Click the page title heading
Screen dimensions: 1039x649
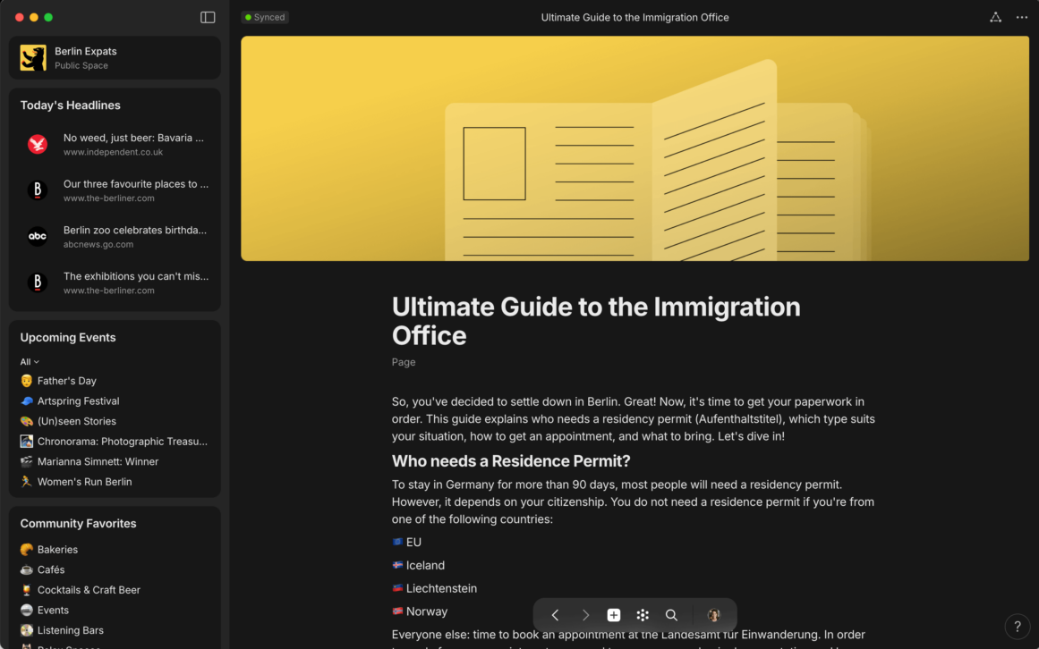pyautogui.click(x=596, y=320)
